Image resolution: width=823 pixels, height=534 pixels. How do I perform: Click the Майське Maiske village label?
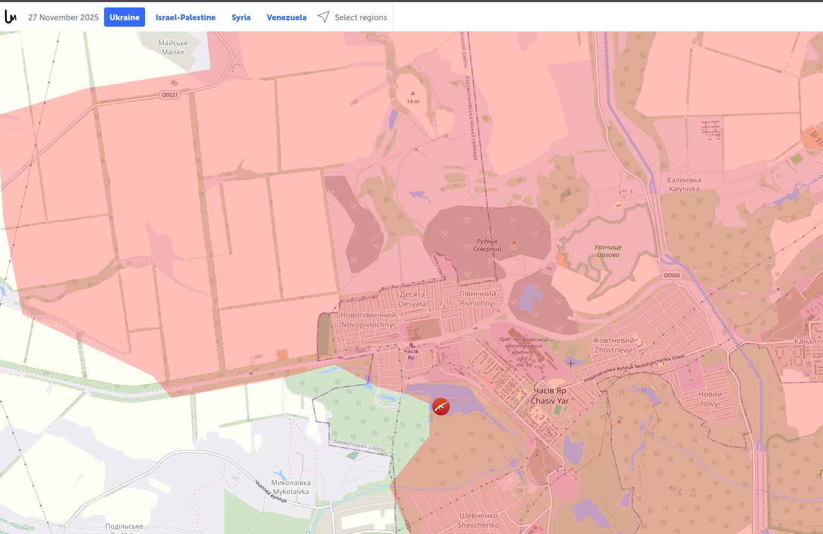click(173, 47)
